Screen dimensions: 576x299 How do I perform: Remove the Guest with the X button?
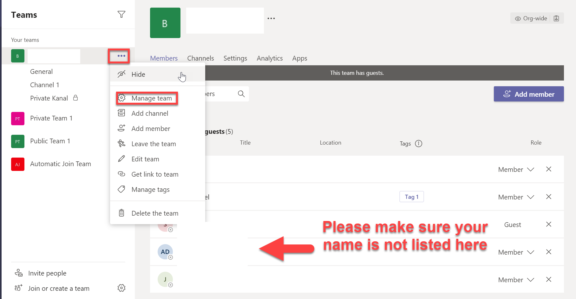(x=549, y=224)
